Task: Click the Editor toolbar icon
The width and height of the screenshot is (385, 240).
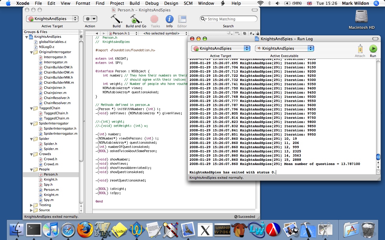Action: click(182, 19)
